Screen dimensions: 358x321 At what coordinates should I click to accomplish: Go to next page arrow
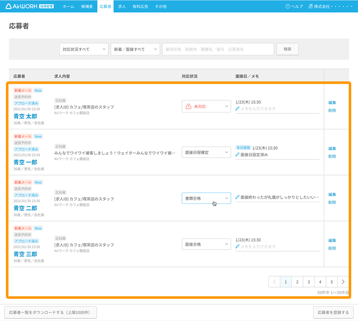343,282
